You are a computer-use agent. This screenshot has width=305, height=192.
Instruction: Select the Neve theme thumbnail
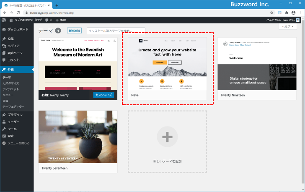click(167, 63)
